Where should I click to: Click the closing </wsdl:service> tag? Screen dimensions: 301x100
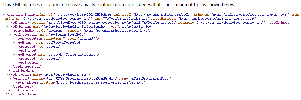click(22, 90)
